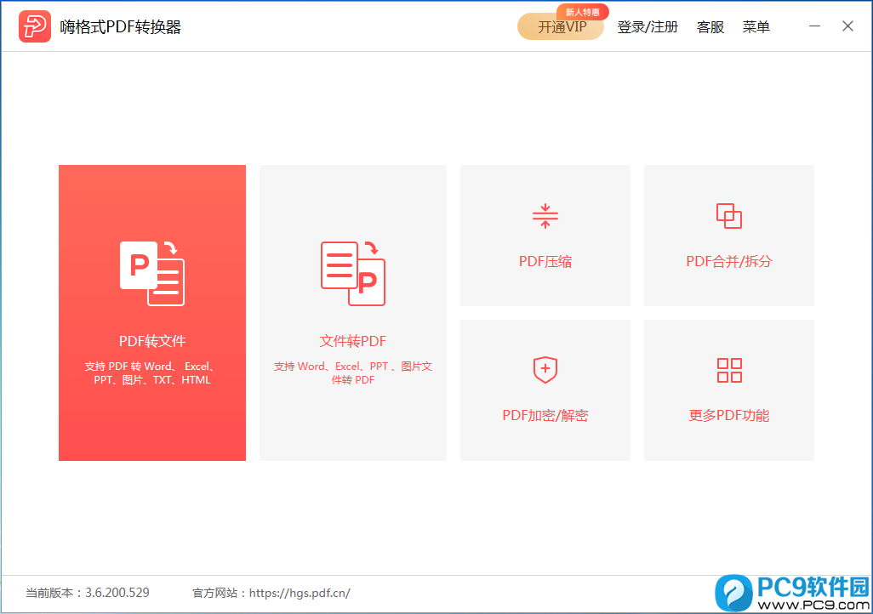Image resolution: width=873 pixels, height=614 pixels.
Task: Select the PDF加密/解密 shield icon
Action: click(545, 370)
